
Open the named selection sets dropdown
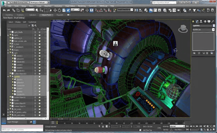click(x=125, y=10)
